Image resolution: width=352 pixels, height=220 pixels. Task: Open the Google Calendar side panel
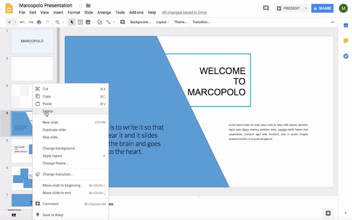345,26
